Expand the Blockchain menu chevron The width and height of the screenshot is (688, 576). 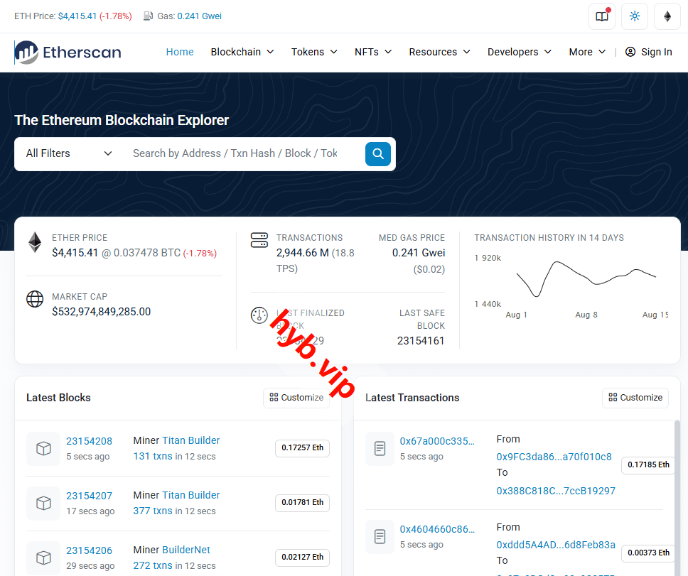(270, 52)
